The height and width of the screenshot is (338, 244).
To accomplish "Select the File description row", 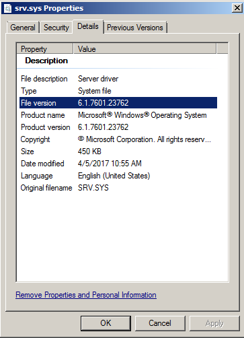I will click(x=118, y=79).
